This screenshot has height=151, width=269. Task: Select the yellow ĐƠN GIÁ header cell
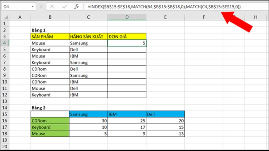127,36
